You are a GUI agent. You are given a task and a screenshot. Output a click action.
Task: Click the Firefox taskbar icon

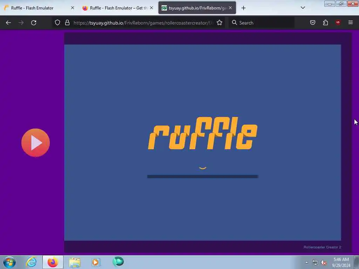(53, 262)
